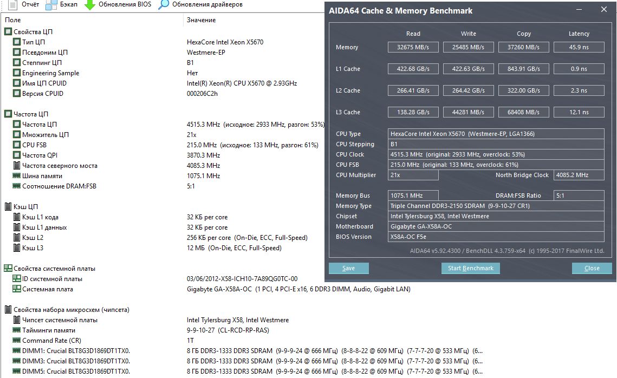Click the L2 Cache Copy 322.00 GB/s field
Viewport: 617px width, 378px height.
(523, 90)
